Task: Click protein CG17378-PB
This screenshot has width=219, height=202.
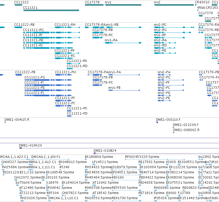Action: (103, 77)
